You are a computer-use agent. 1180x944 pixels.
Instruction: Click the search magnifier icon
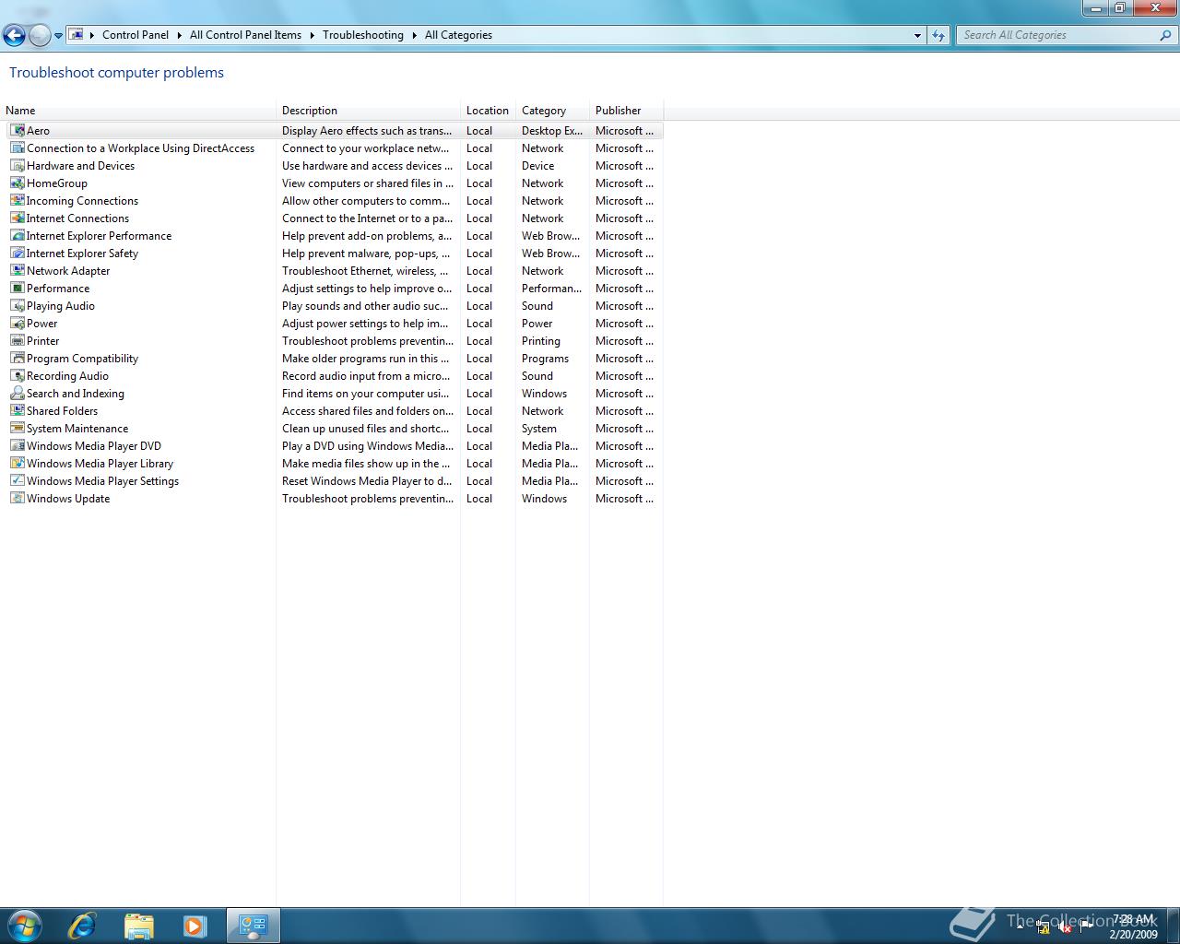(1166, 35)
